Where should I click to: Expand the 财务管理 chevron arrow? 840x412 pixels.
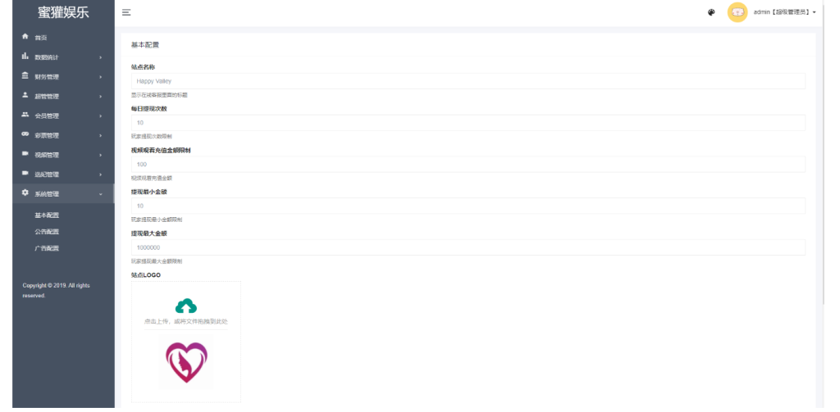[x=100, y=77]
